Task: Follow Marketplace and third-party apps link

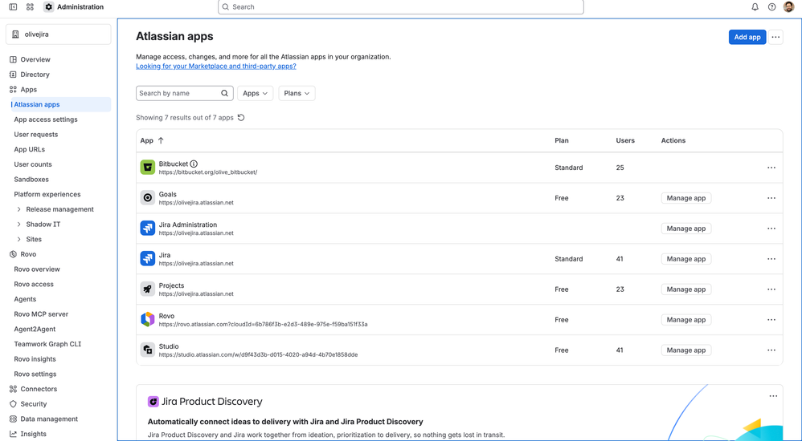Action: tap(216, 67)
